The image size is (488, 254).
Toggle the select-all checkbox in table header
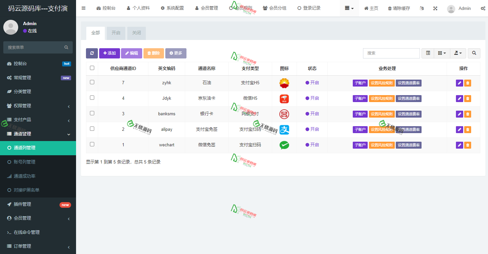point(92,67)
